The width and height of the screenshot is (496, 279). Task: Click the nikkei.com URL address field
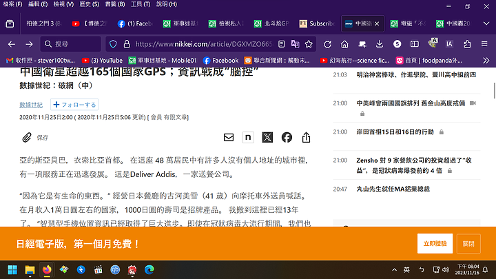pos(203,44)
